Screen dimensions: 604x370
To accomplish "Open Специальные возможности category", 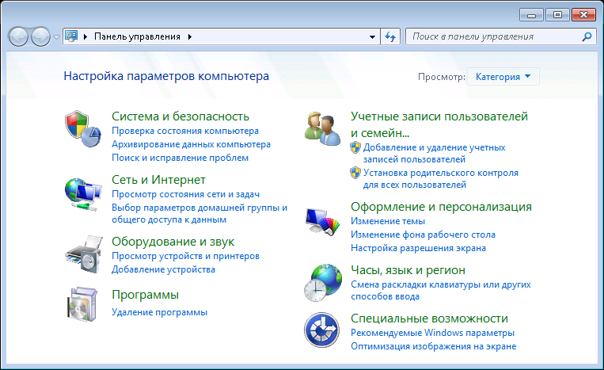I will click(429, 319).
